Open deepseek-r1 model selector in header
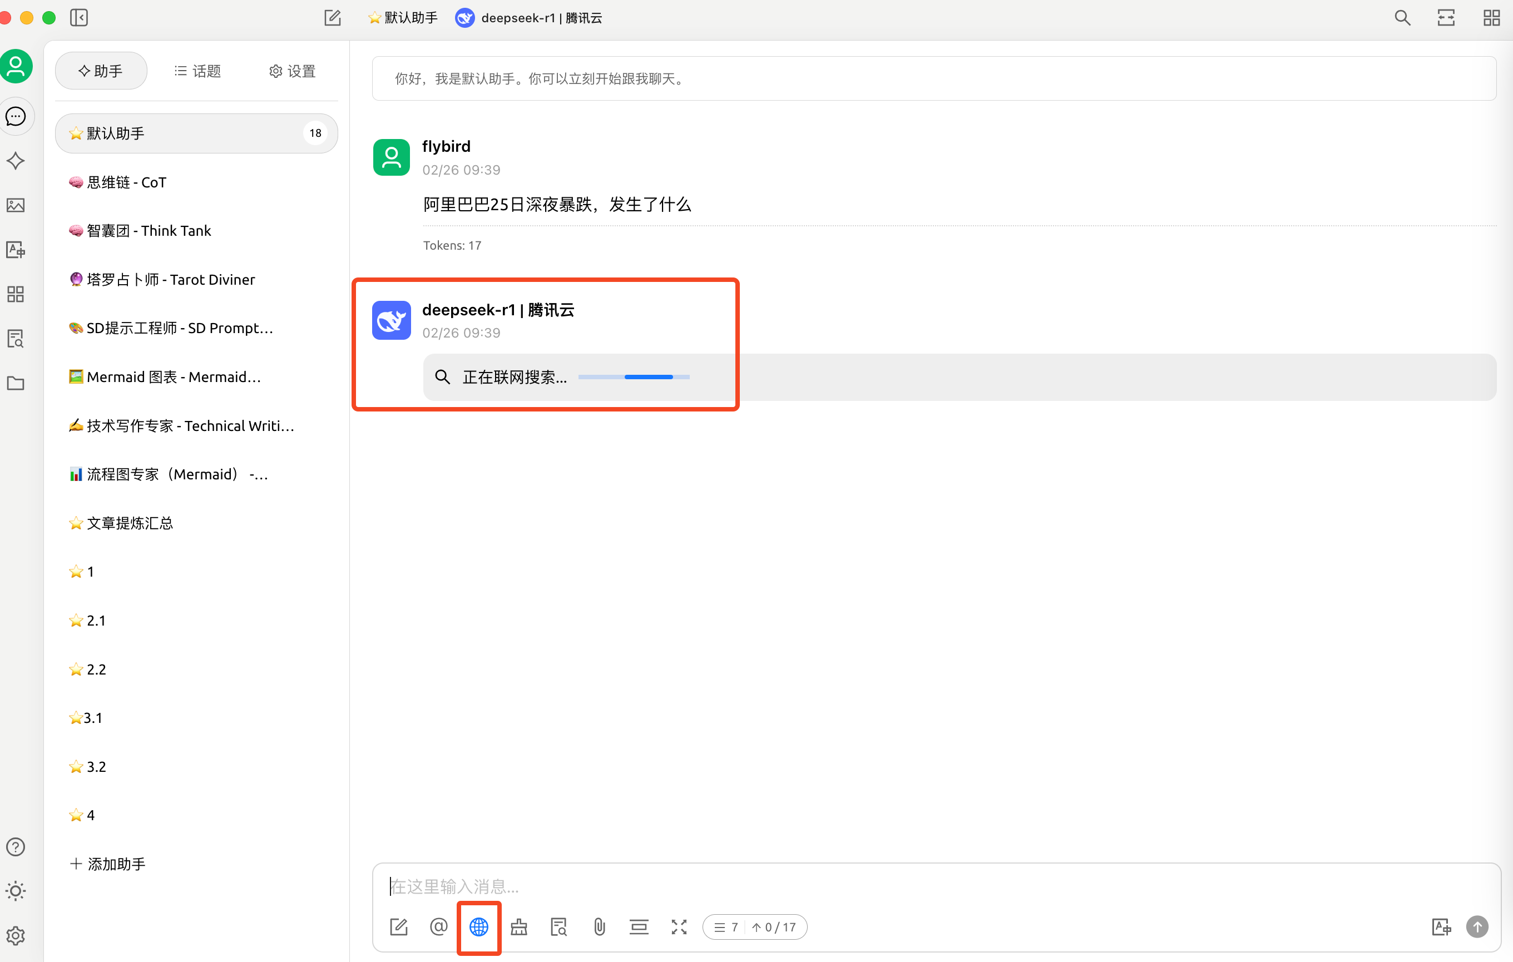 (x=529, y=18)
